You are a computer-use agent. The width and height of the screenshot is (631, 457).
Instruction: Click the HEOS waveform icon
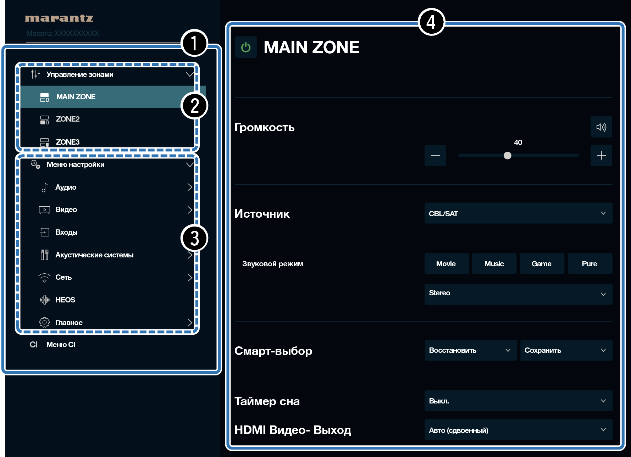tap(44, 300)
